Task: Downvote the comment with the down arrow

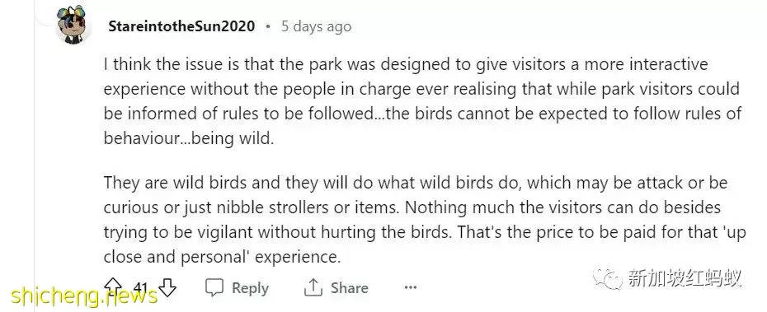Action: tap(167, 287)
